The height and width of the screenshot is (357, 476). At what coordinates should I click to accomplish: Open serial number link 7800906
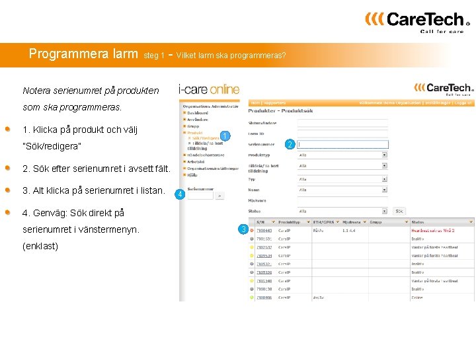(x=264, y=297)
